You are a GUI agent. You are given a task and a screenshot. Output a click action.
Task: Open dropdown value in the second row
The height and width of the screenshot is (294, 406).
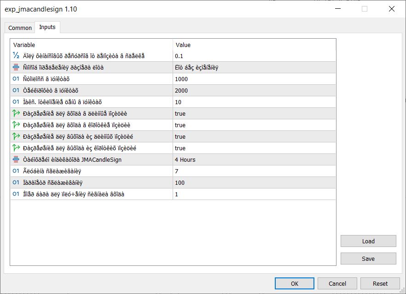point(254,67)
